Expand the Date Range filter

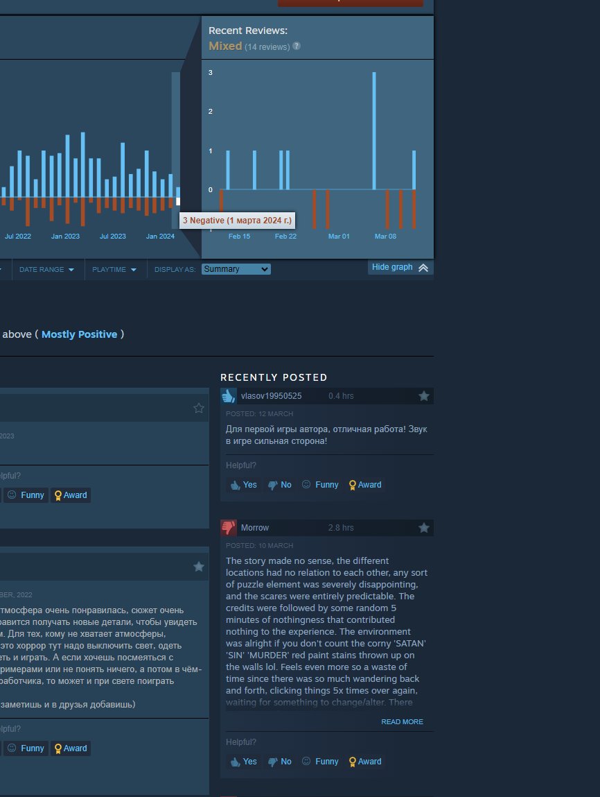(42, 269)
